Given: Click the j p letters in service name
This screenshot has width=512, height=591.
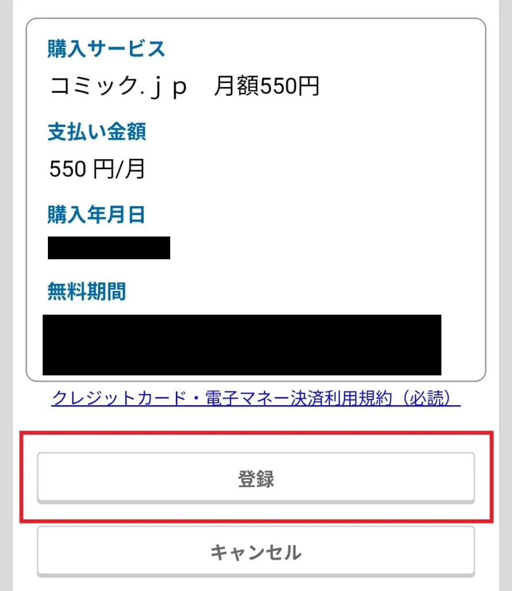Looking at the screenshot, I should [x=168, y=87].
